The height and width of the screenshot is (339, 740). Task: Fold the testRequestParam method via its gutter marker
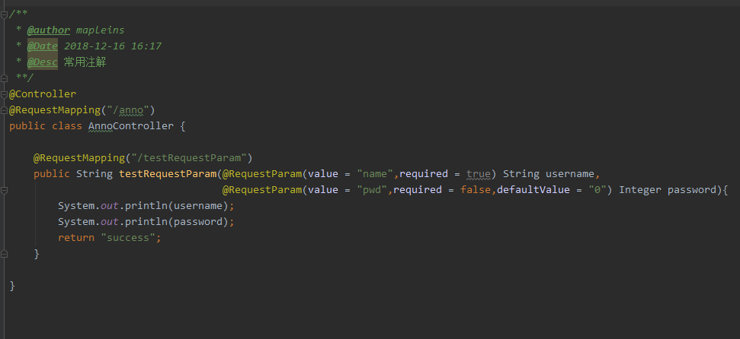(5, 190)
